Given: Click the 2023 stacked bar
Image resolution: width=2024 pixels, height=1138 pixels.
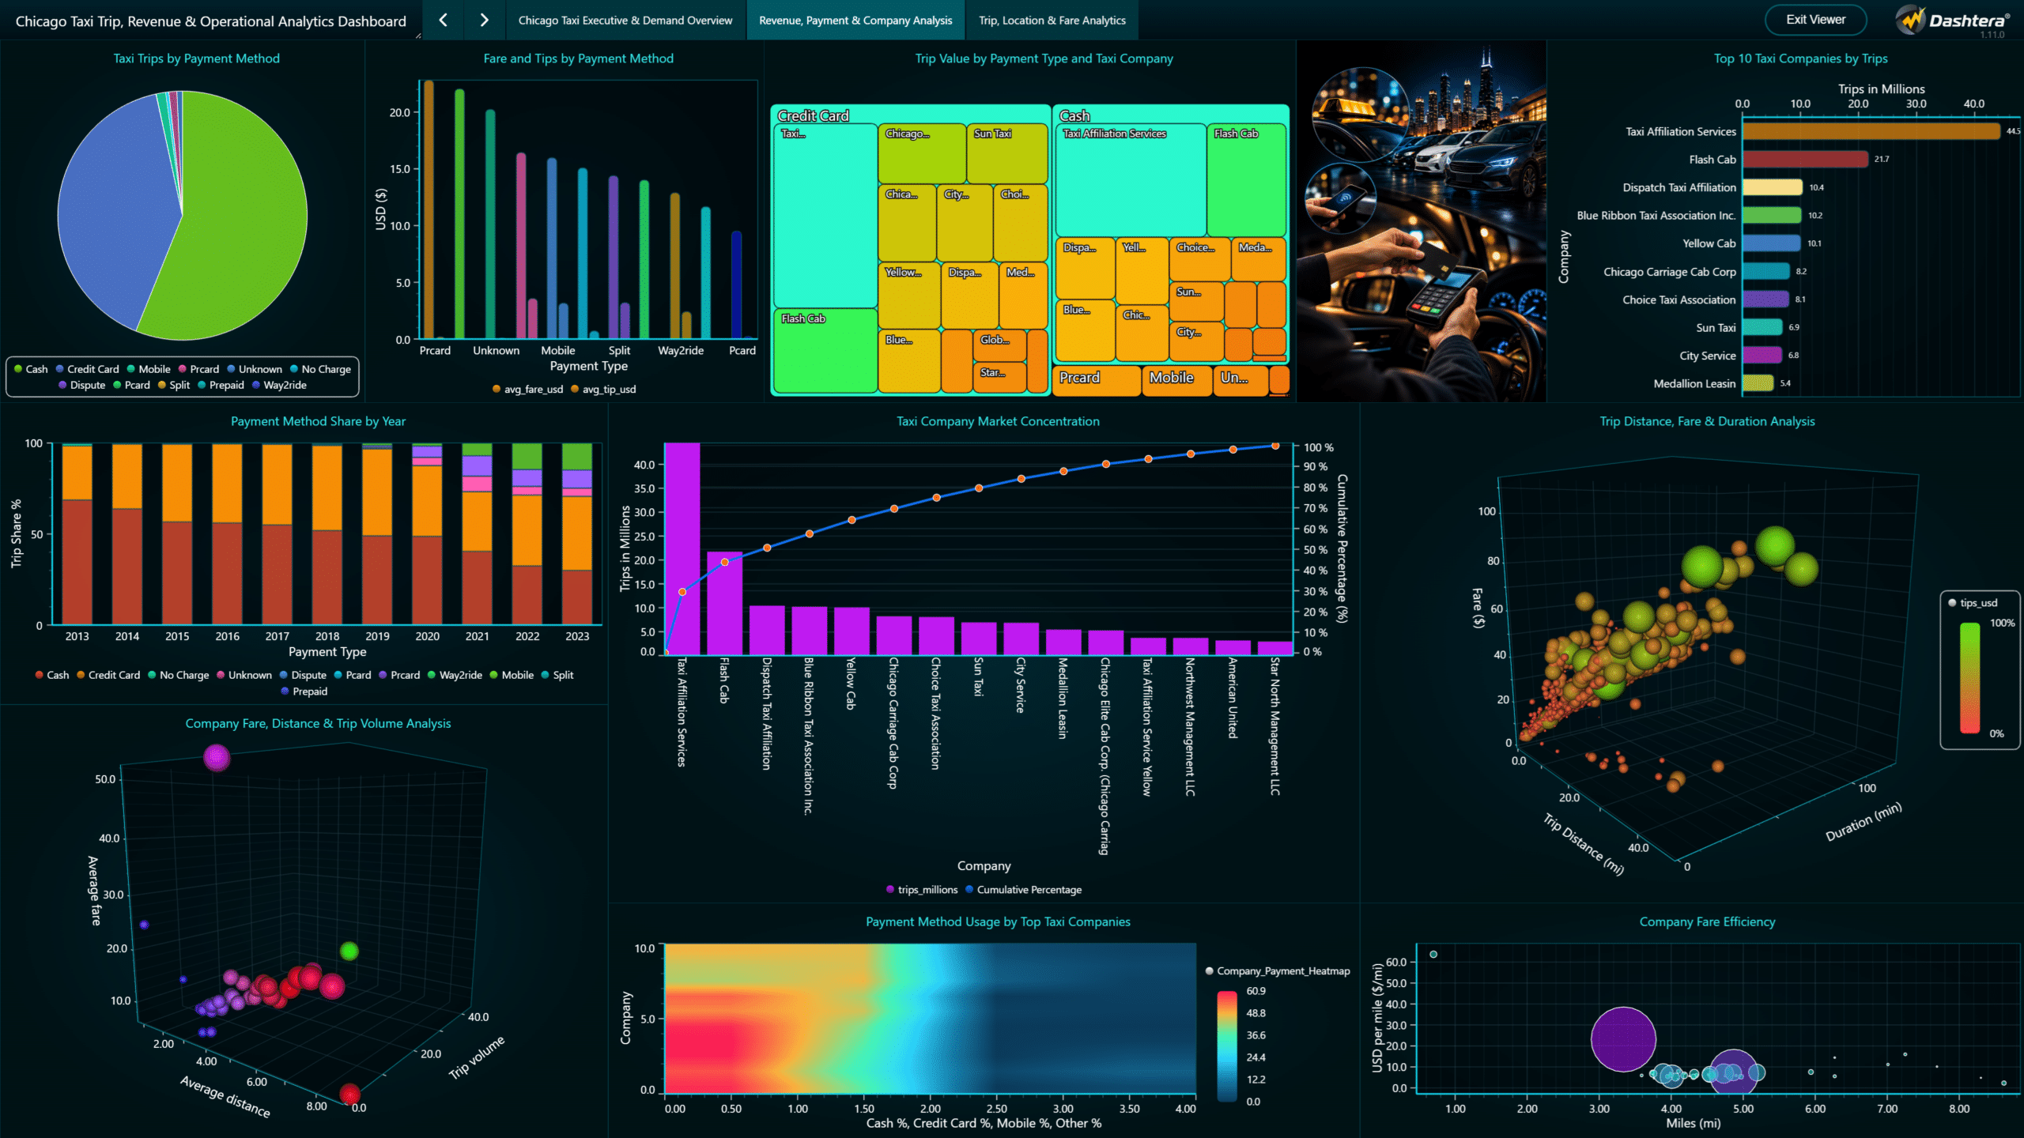Looking at the screenshot, I should click(576, 533).
